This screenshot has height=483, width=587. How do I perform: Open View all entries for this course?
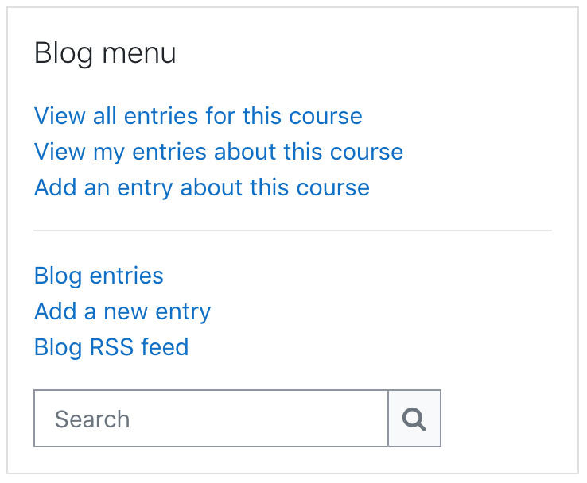pyautogui.click(x=198, y=116)
